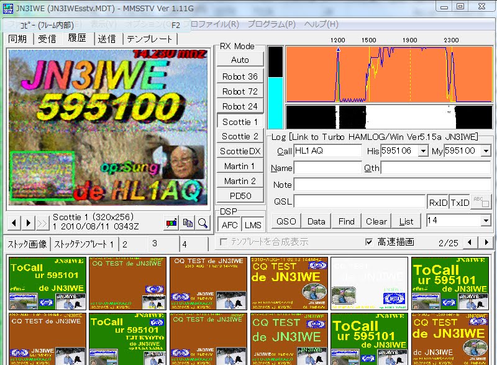Go to previous stock image page
The image size is (497, 365).
pos(470,243)
